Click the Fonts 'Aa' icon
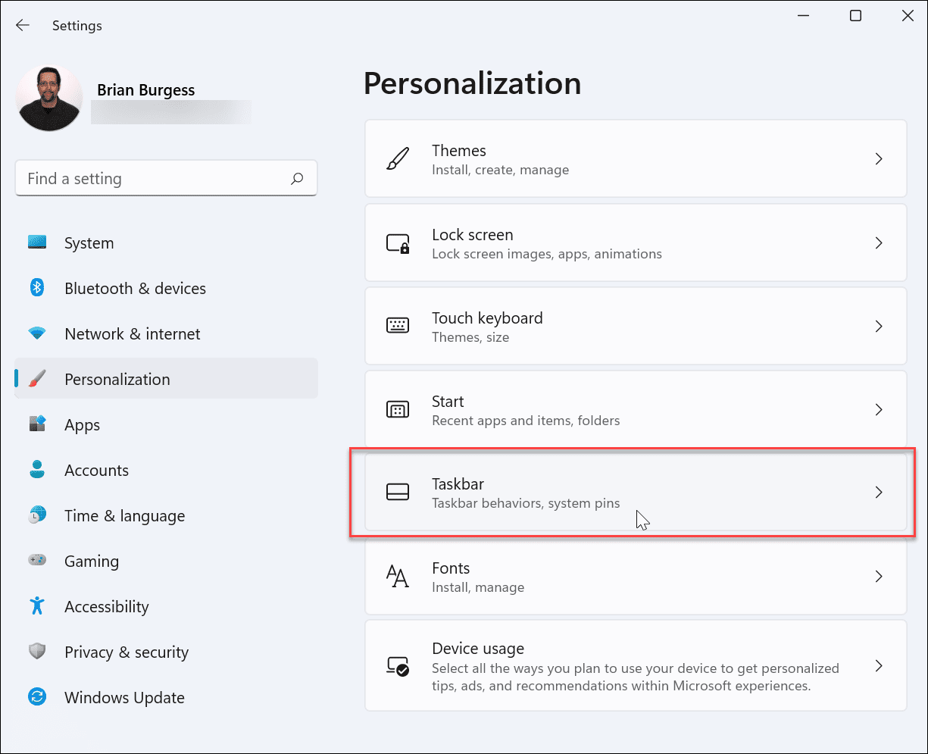 pyautogui.click(x=398, y=576)
